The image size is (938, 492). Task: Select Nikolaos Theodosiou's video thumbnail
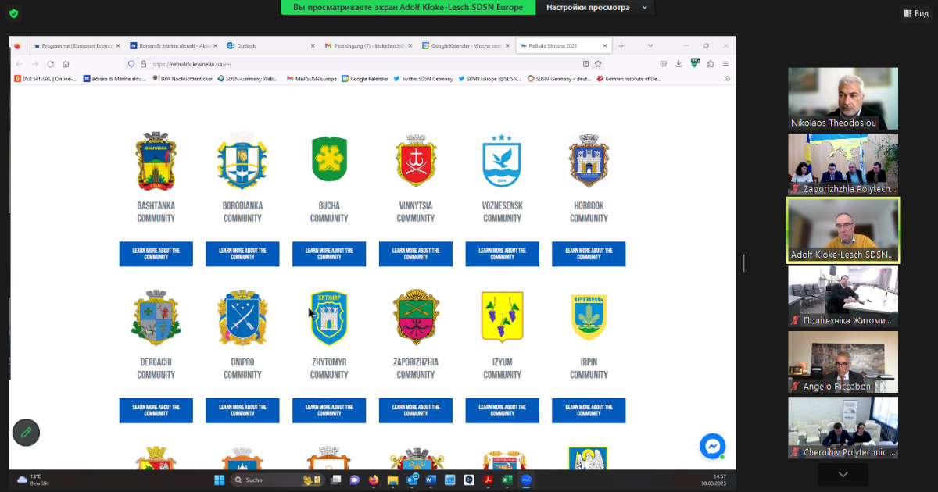(843, 98)
